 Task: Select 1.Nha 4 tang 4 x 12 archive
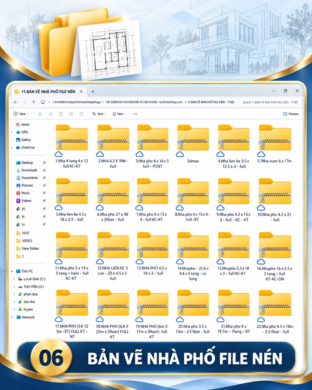(x=72, y=147)
